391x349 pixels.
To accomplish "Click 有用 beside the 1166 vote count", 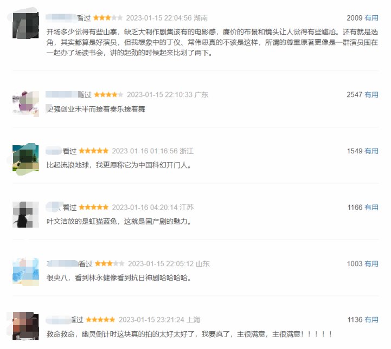I will click(371, 207).
